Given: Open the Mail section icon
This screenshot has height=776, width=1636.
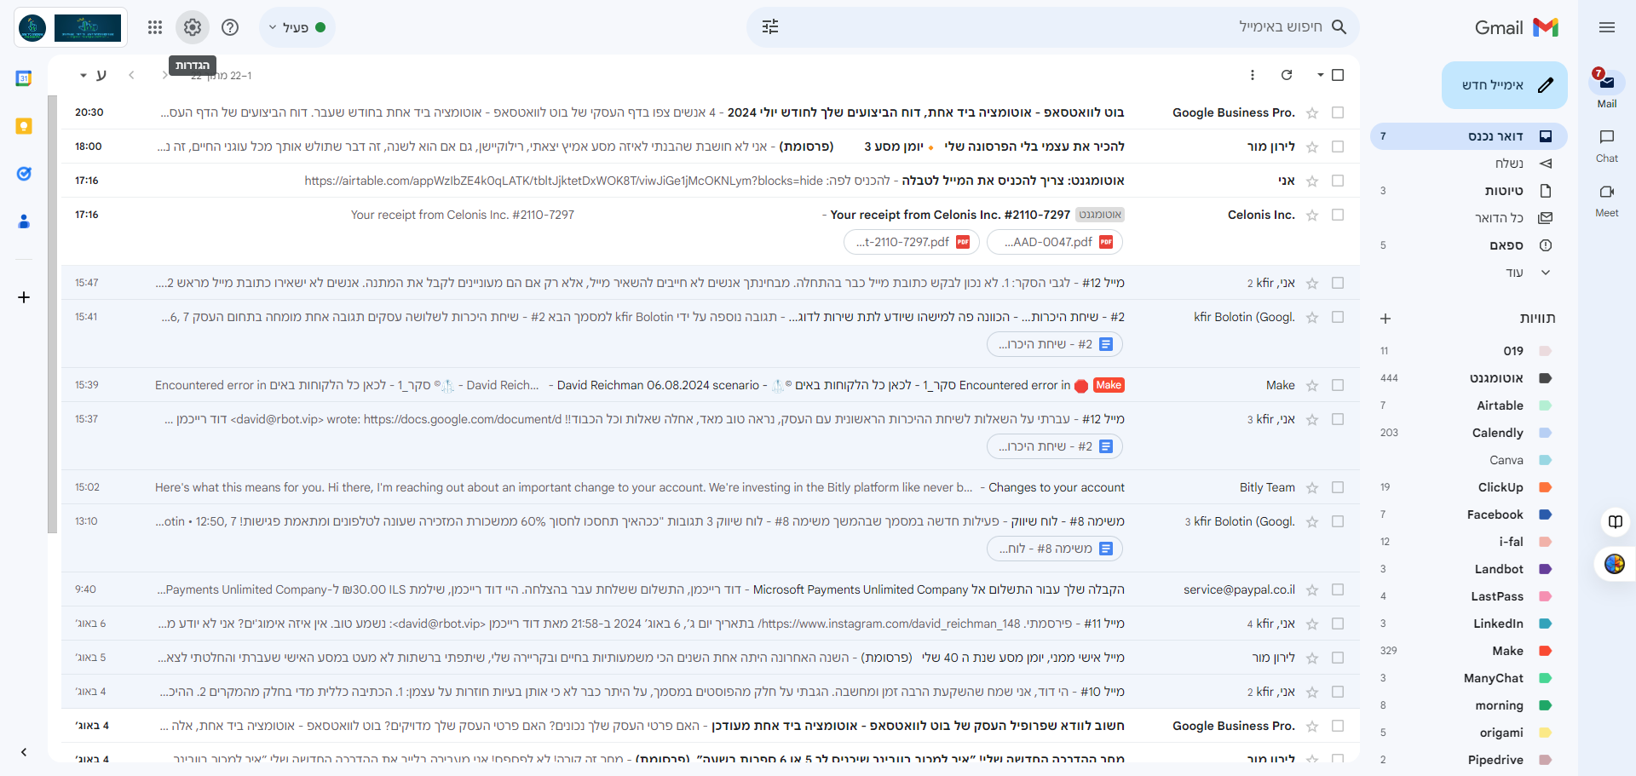Looking at the screenshot, I should pos(1607,83).
